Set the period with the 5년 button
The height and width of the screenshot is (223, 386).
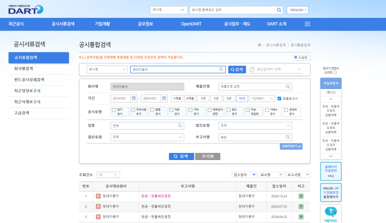click(x=229, y=98)
